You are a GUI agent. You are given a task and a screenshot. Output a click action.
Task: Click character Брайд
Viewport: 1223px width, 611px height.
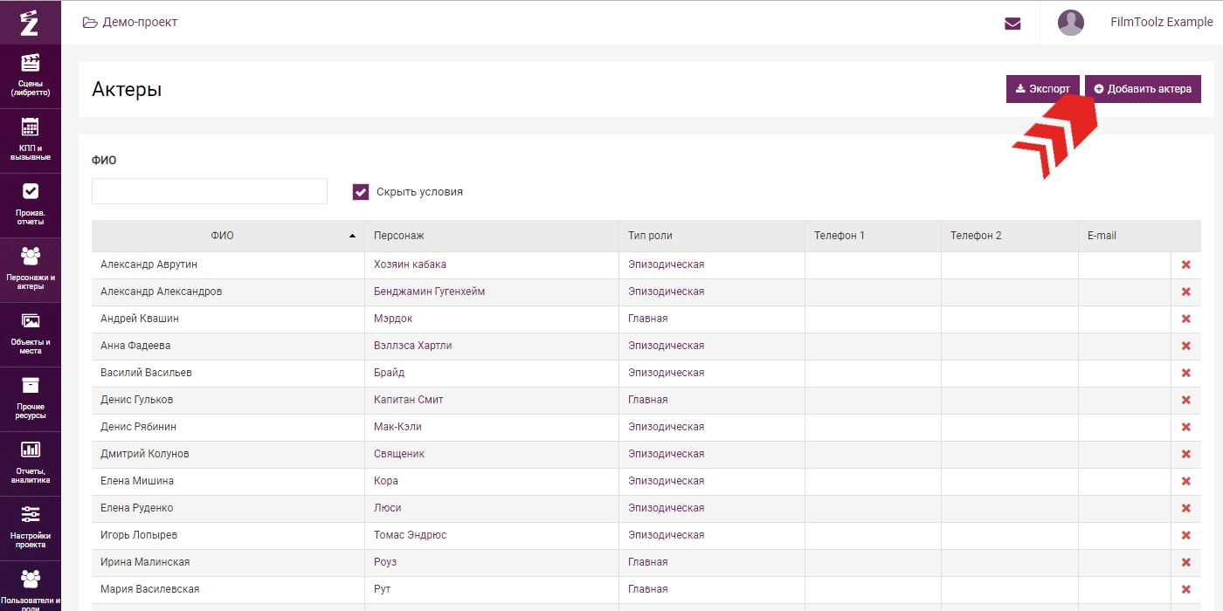pyautogui.click(x=389, y=373)
